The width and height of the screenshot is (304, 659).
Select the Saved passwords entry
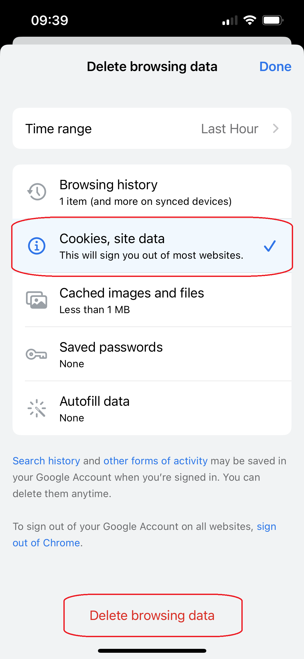pyautogui.click(x=152, y=354)
